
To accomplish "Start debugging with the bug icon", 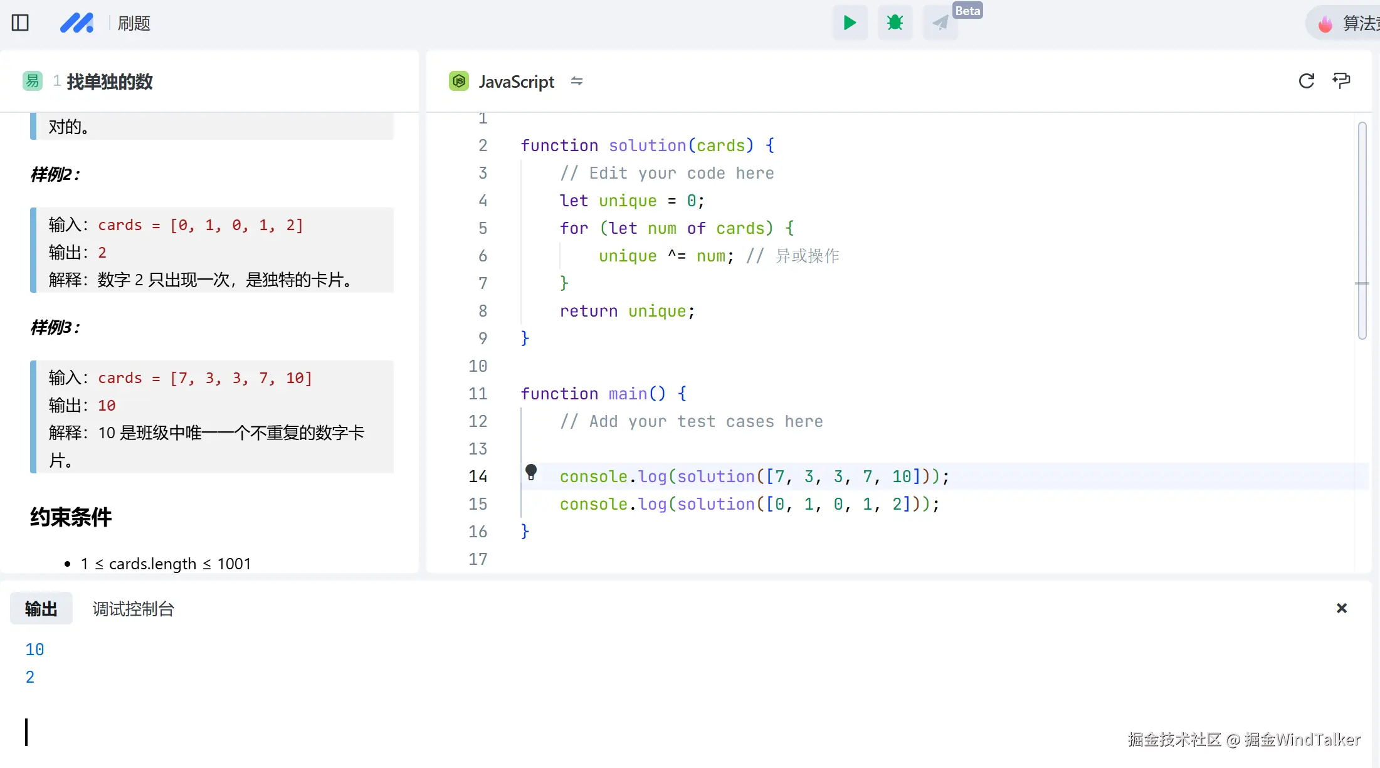I will pyautogui.click(x=895, y=23).
